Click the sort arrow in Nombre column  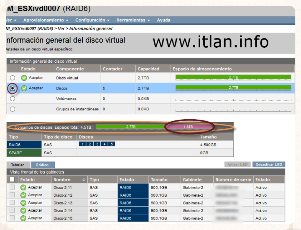point(84,180)
